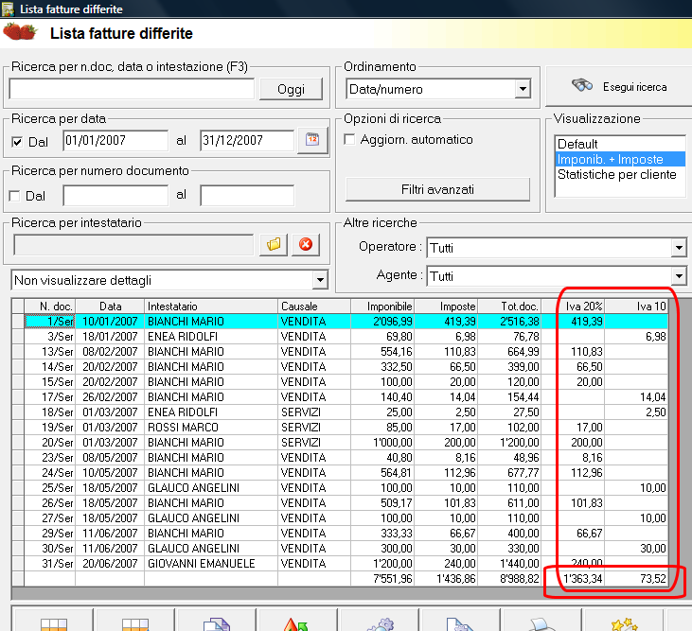692x631 pixels.
Task: Enable the Aggiorn. automatico checkbox
Action: point(350,140)
